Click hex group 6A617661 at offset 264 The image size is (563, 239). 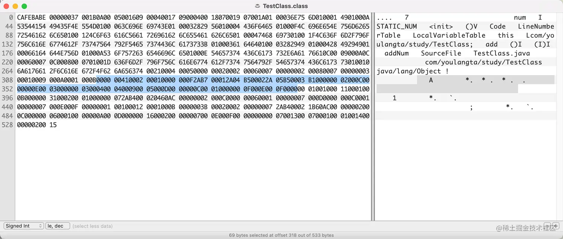(32, 71)
